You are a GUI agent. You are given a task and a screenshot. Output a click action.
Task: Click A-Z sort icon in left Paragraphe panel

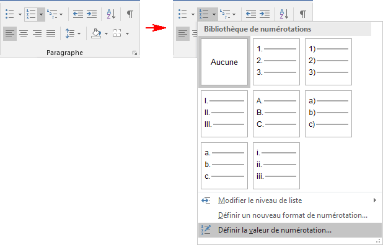[112, 14]
